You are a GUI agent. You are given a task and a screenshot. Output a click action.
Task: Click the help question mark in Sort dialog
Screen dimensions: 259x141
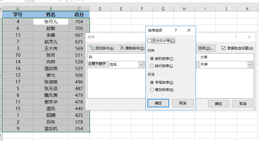pyautogui.click(x=236, y=37)
